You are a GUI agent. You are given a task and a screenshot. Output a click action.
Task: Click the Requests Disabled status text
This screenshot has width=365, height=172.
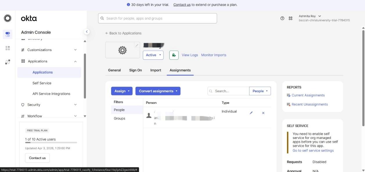[319, 162]
